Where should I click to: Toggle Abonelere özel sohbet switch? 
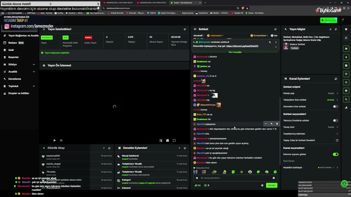pyautogui.click(x=335, y=106)
